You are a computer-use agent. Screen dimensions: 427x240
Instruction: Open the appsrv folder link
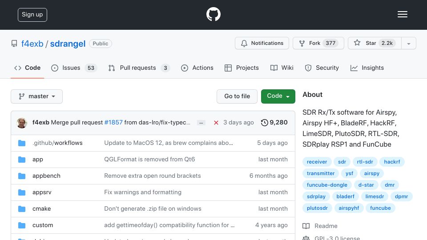coord(42,192)
